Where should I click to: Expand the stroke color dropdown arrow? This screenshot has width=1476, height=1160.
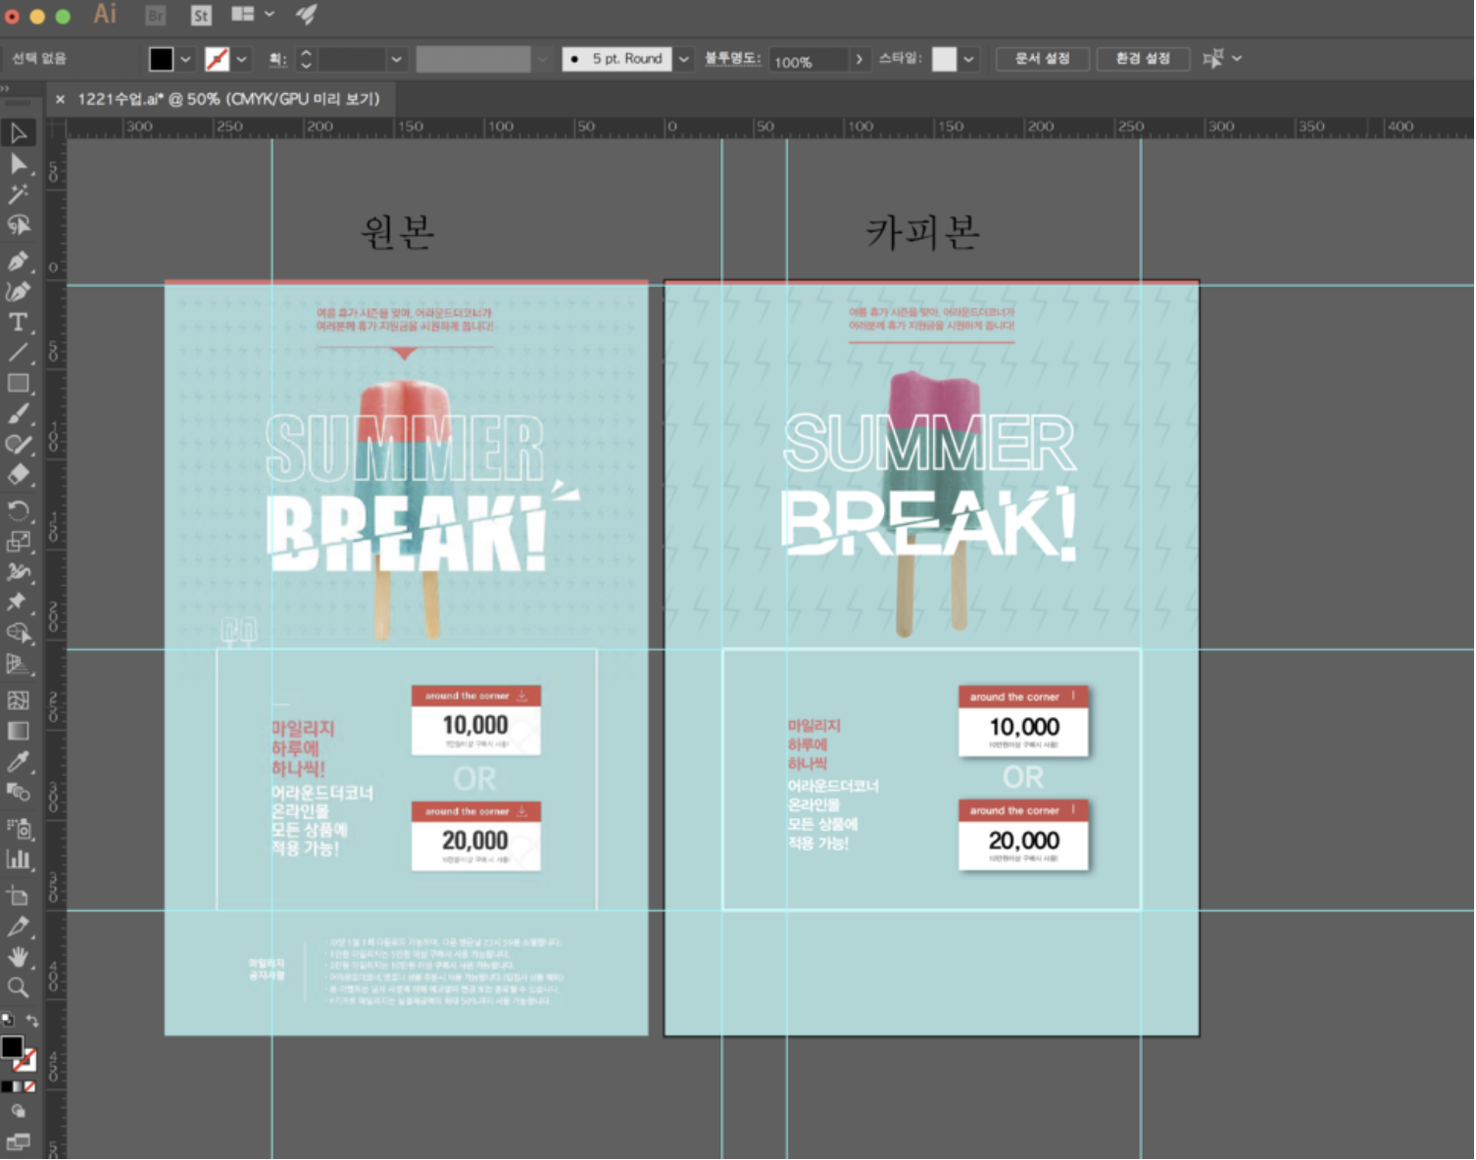[241, 59]
